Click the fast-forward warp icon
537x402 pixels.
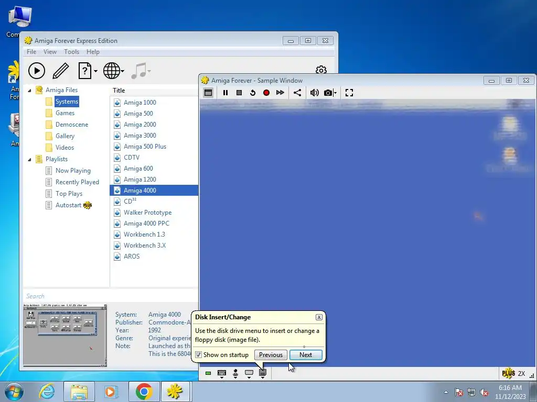280,93
